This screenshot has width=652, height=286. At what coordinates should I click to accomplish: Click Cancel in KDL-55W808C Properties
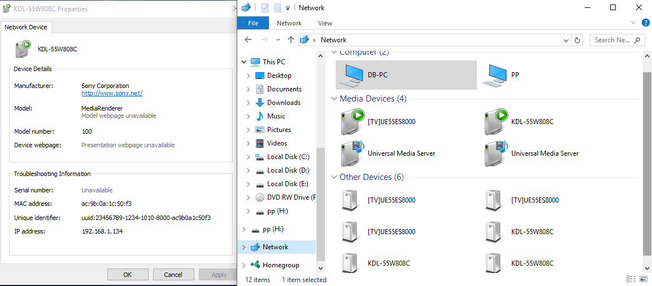(x=173, y=274)
